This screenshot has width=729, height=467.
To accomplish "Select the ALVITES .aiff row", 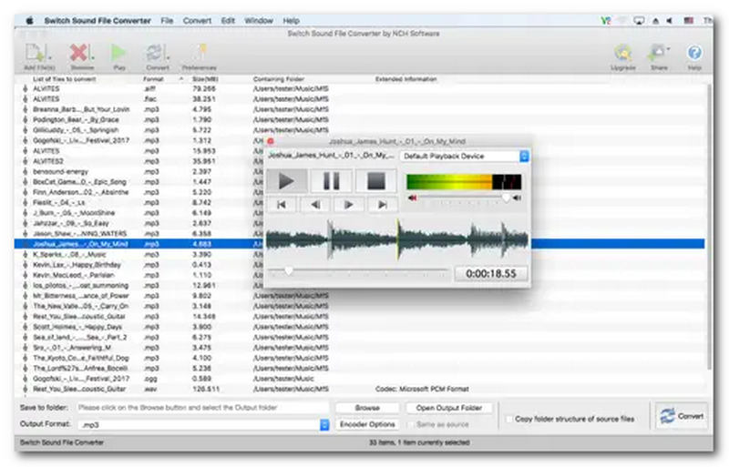I will pyautogui.click(x=359, y=88).
